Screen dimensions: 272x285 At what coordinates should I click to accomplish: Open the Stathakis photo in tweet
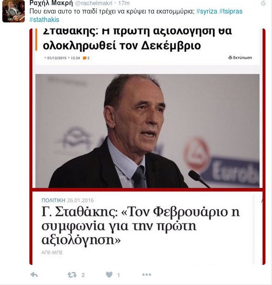(x=147, y=131)
